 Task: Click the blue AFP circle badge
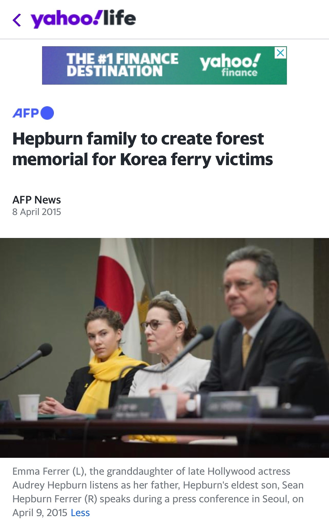coord(47,113)
